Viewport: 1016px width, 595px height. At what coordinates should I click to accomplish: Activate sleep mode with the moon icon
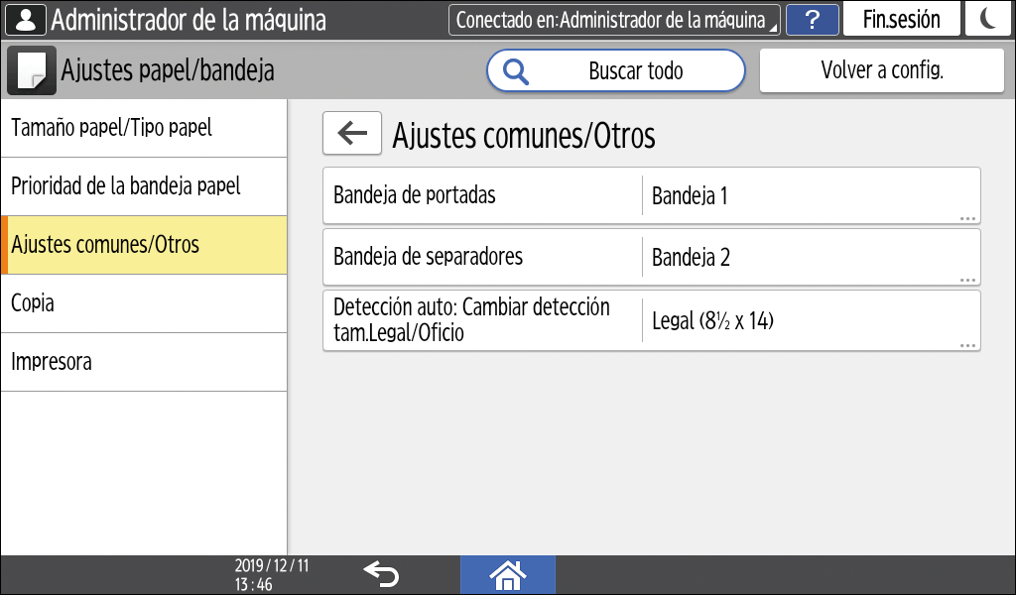(x=987, y=20)
